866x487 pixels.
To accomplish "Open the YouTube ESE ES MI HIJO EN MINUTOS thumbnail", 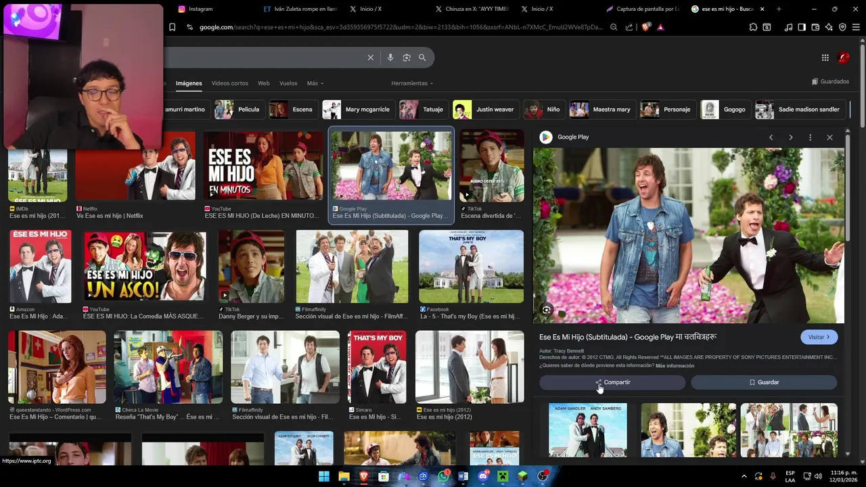I will click(x=263, y=166).
